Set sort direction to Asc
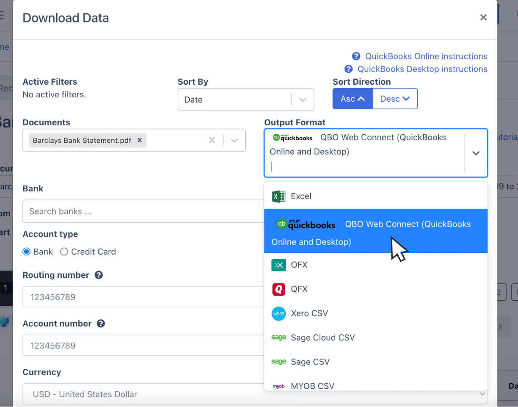Screen dimensions: 518x407 (x=353, y=99)
